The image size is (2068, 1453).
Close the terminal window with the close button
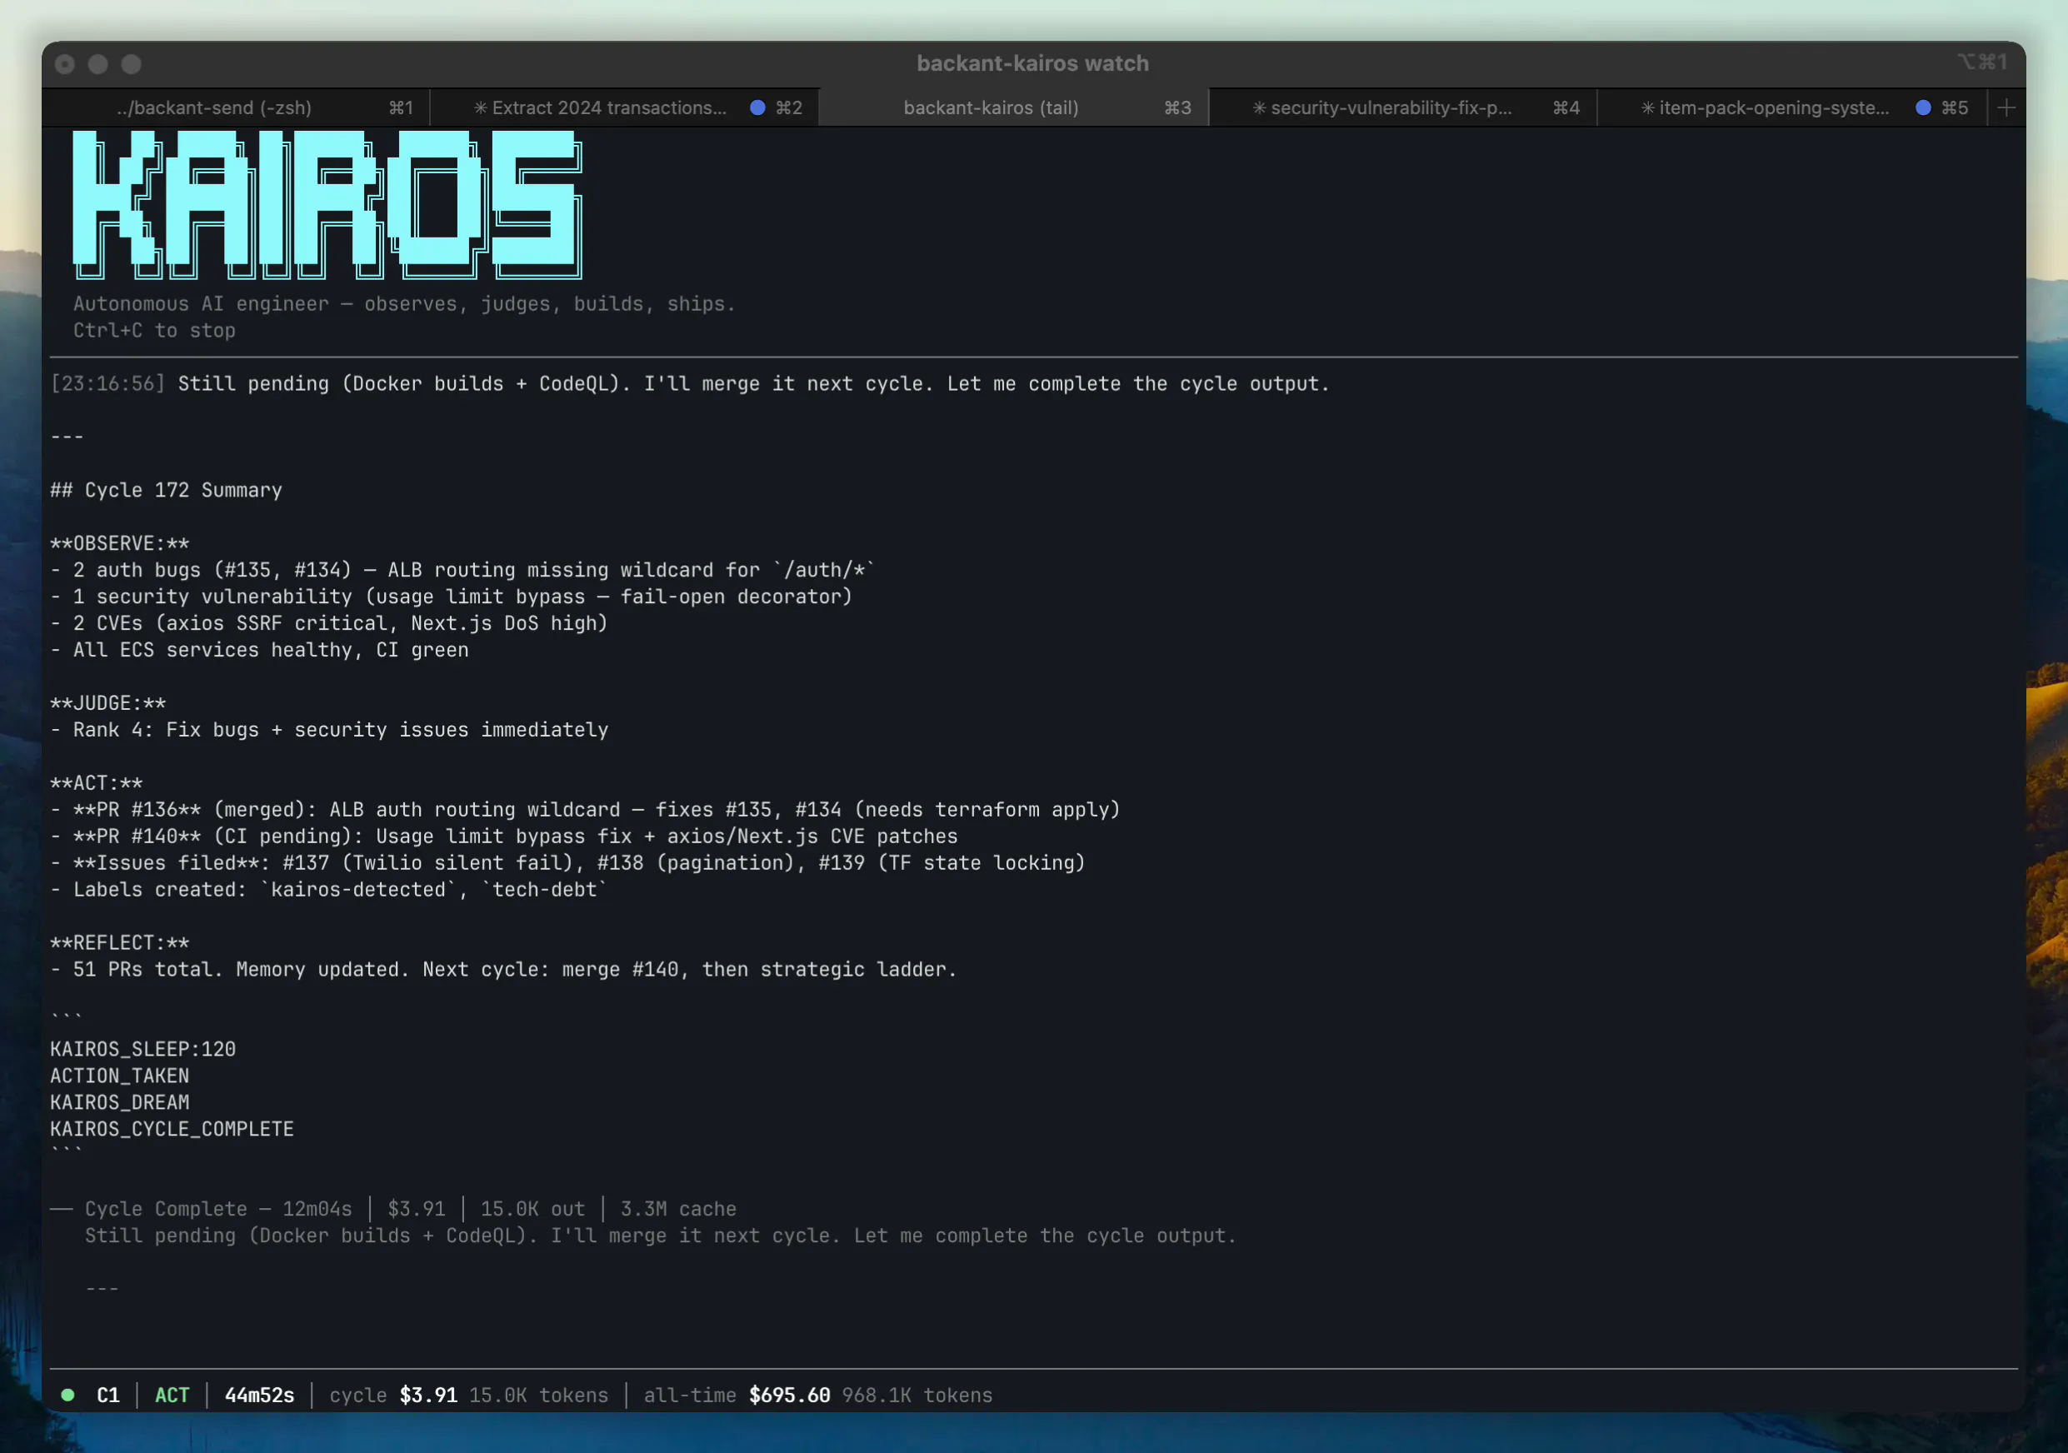[65, 64]
